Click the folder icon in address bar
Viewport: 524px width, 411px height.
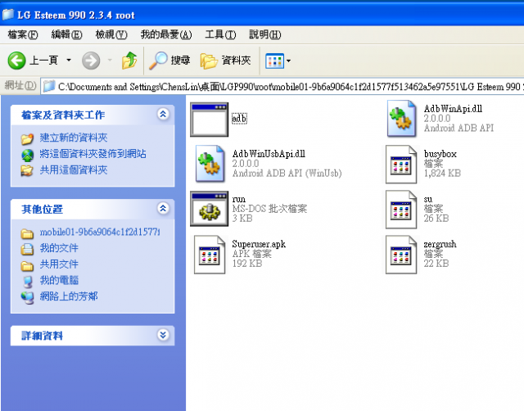pyautogui.click(x=49, y=86)
